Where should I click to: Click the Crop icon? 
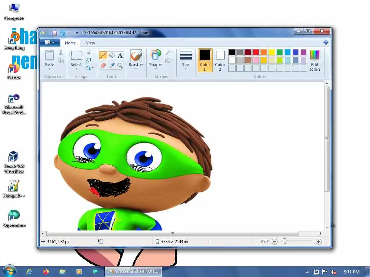point(89,52)
